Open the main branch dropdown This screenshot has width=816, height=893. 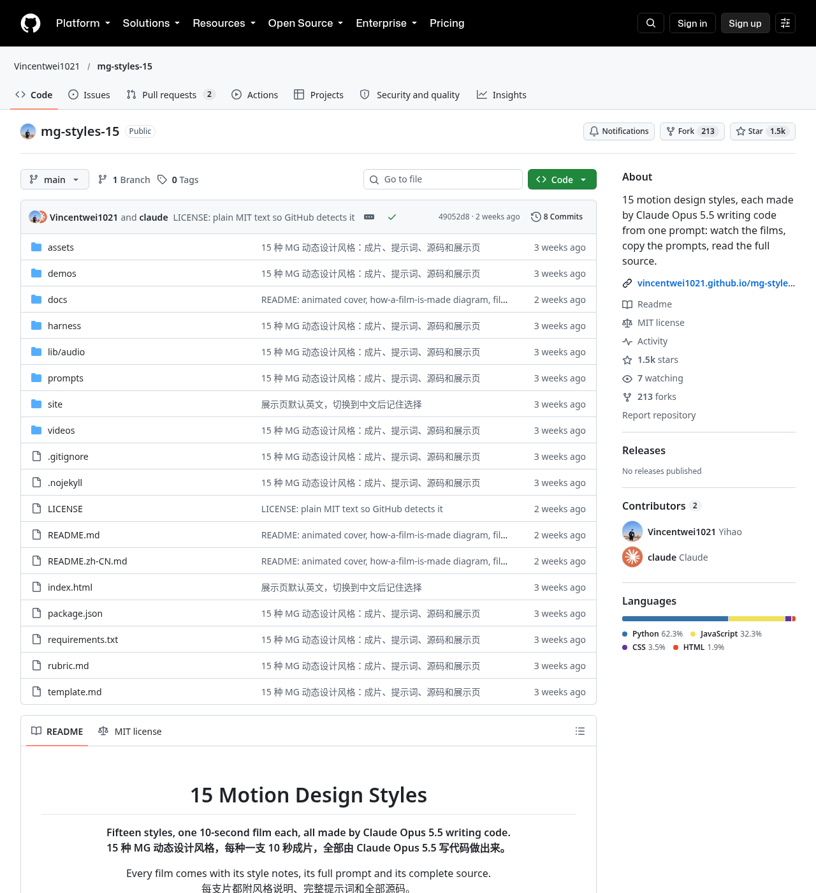55,180
